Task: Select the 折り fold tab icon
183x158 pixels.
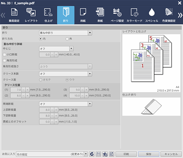Action: click(x=66, y=15)
